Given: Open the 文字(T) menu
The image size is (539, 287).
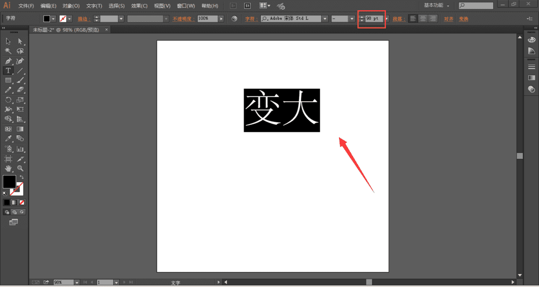Looking at the screenshot, I should [94, 6].
